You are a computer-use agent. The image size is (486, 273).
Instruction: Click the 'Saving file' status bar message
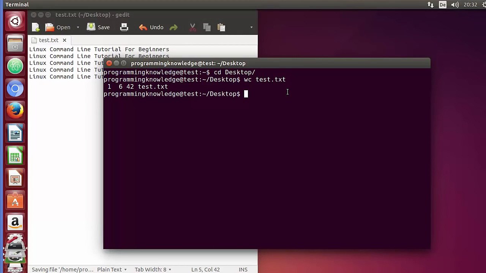click(x=63, y=270)
